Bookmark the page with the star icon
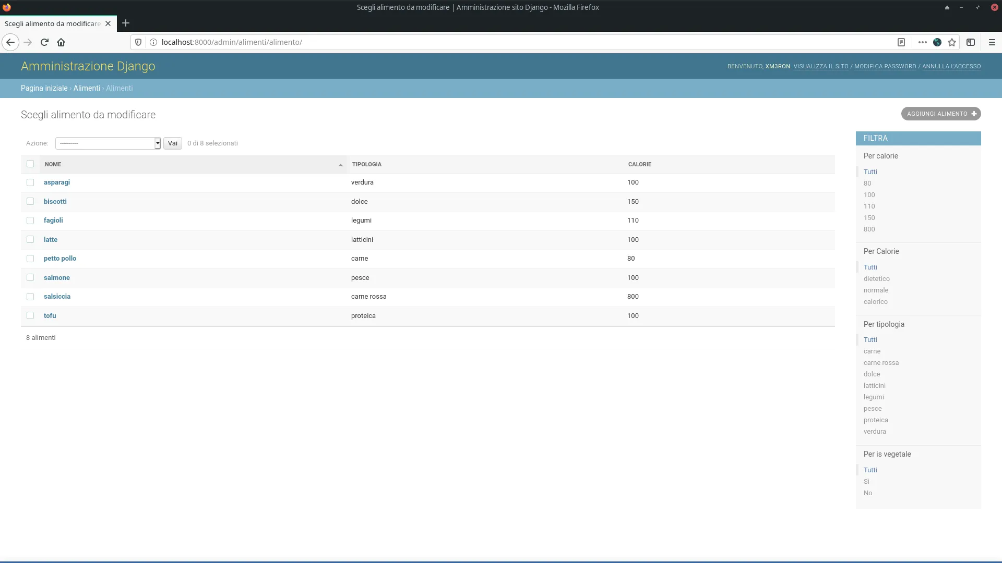This screenshot has width=1002, height=563. tap(952, 42)
